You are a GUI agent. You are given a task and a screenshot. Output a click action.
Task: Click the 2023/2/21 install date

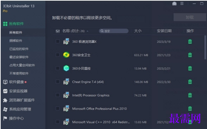click(x=163, y=68)
